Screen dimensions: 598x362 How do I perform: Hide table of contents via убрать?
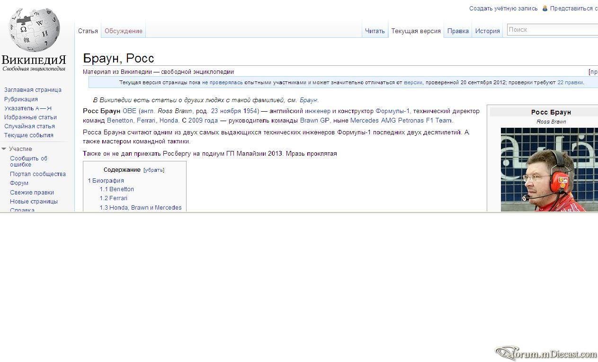click(154, 170)
